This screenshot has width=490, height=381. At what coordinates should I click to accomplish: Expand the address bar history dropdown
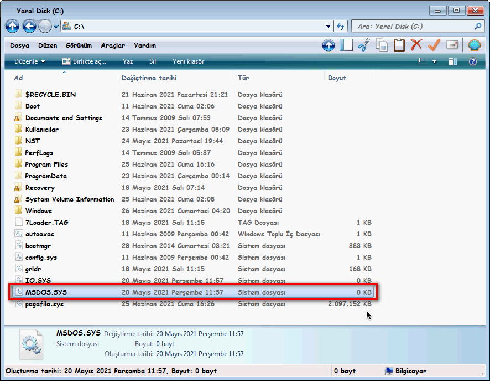328,27
